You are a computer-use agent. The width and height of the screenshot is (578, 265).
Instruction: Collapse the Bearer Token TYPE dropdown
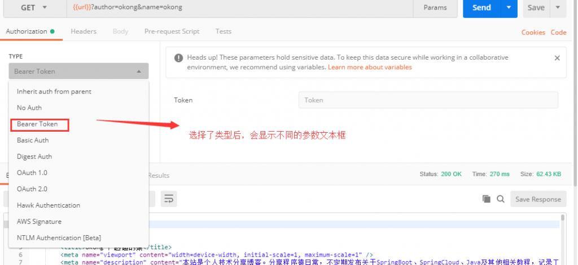pyautogui.click(x=78, y=71)
